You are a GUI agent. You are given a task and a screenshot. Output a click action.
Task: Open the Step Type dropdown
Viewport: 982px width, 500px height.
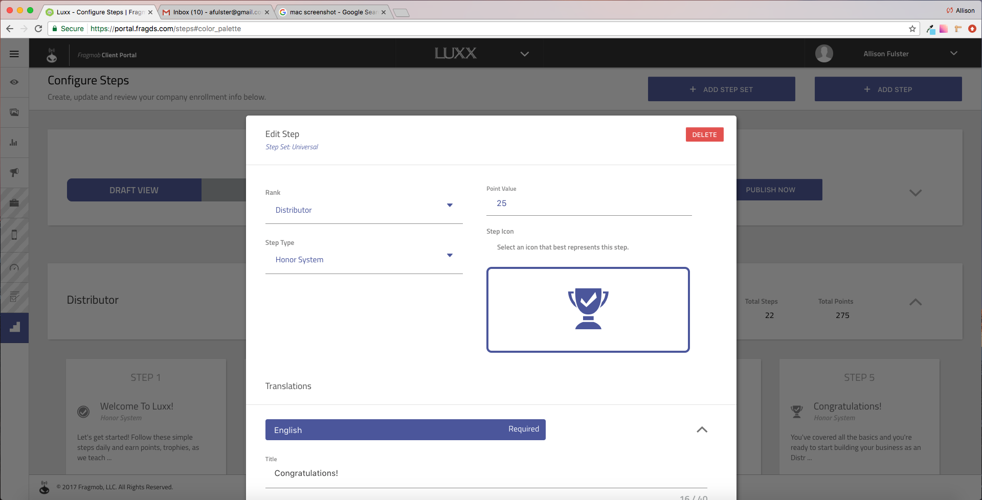(x=364, y=260)
